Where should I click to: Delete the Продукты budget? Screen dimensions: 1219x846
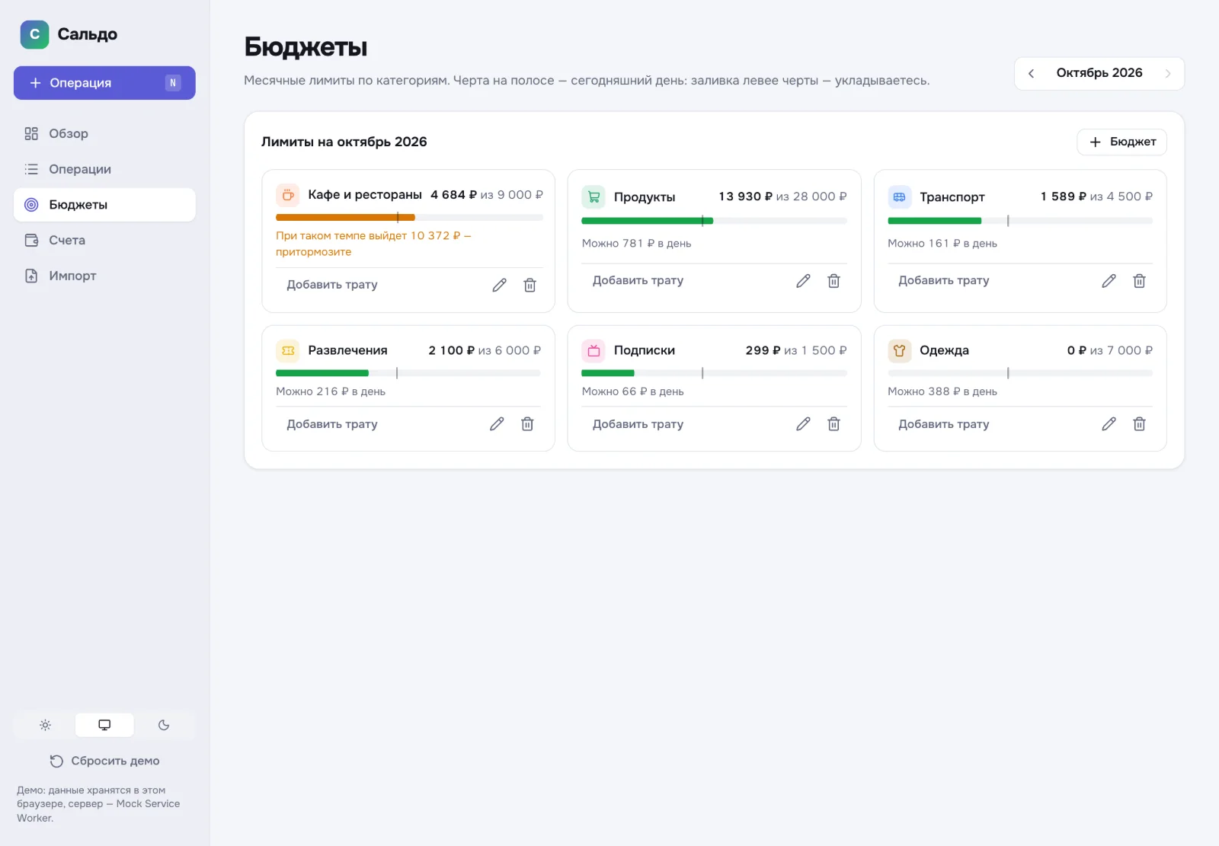(833, 281)
